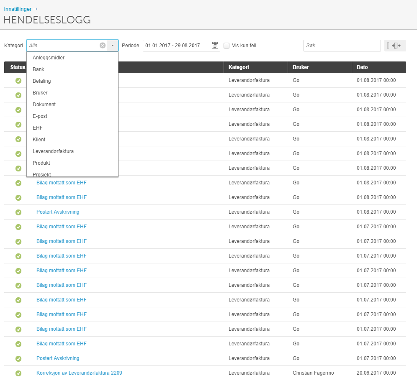
Task: Pick E-post from the category list
Action: pos(72,116)
